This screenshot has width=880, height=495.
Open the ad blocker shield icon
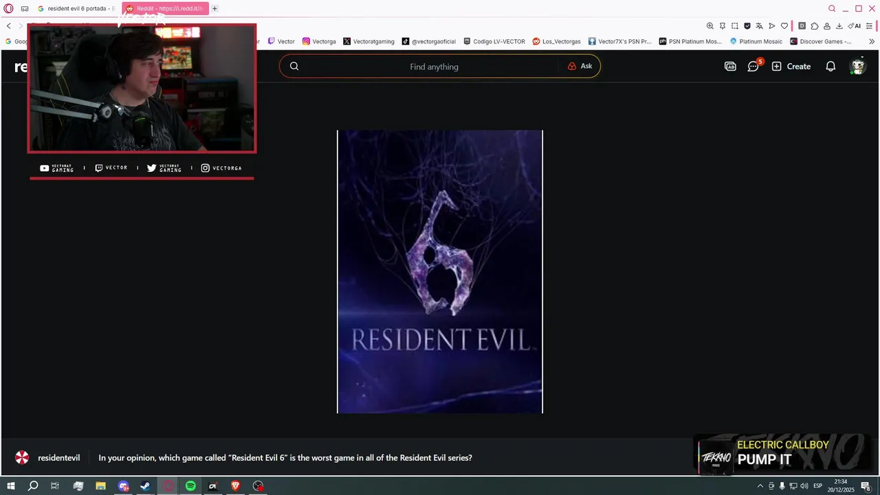[747, 26]
